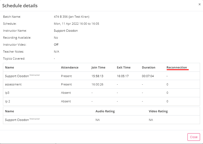Click the Video Rating column header
The width and height of the screenshot is (203, 144).
[x=158, y=111]
